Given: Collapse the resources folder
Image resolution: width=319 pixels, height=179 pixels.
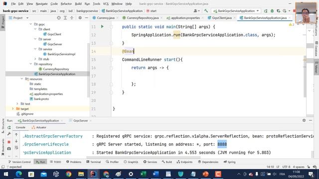Looking at the screenshot, I should (22, 79).
